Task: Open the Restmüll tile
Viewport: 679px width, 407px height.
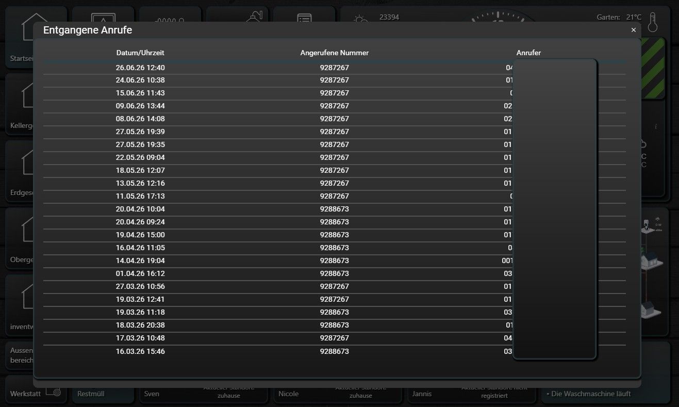Action: [103, 393]
